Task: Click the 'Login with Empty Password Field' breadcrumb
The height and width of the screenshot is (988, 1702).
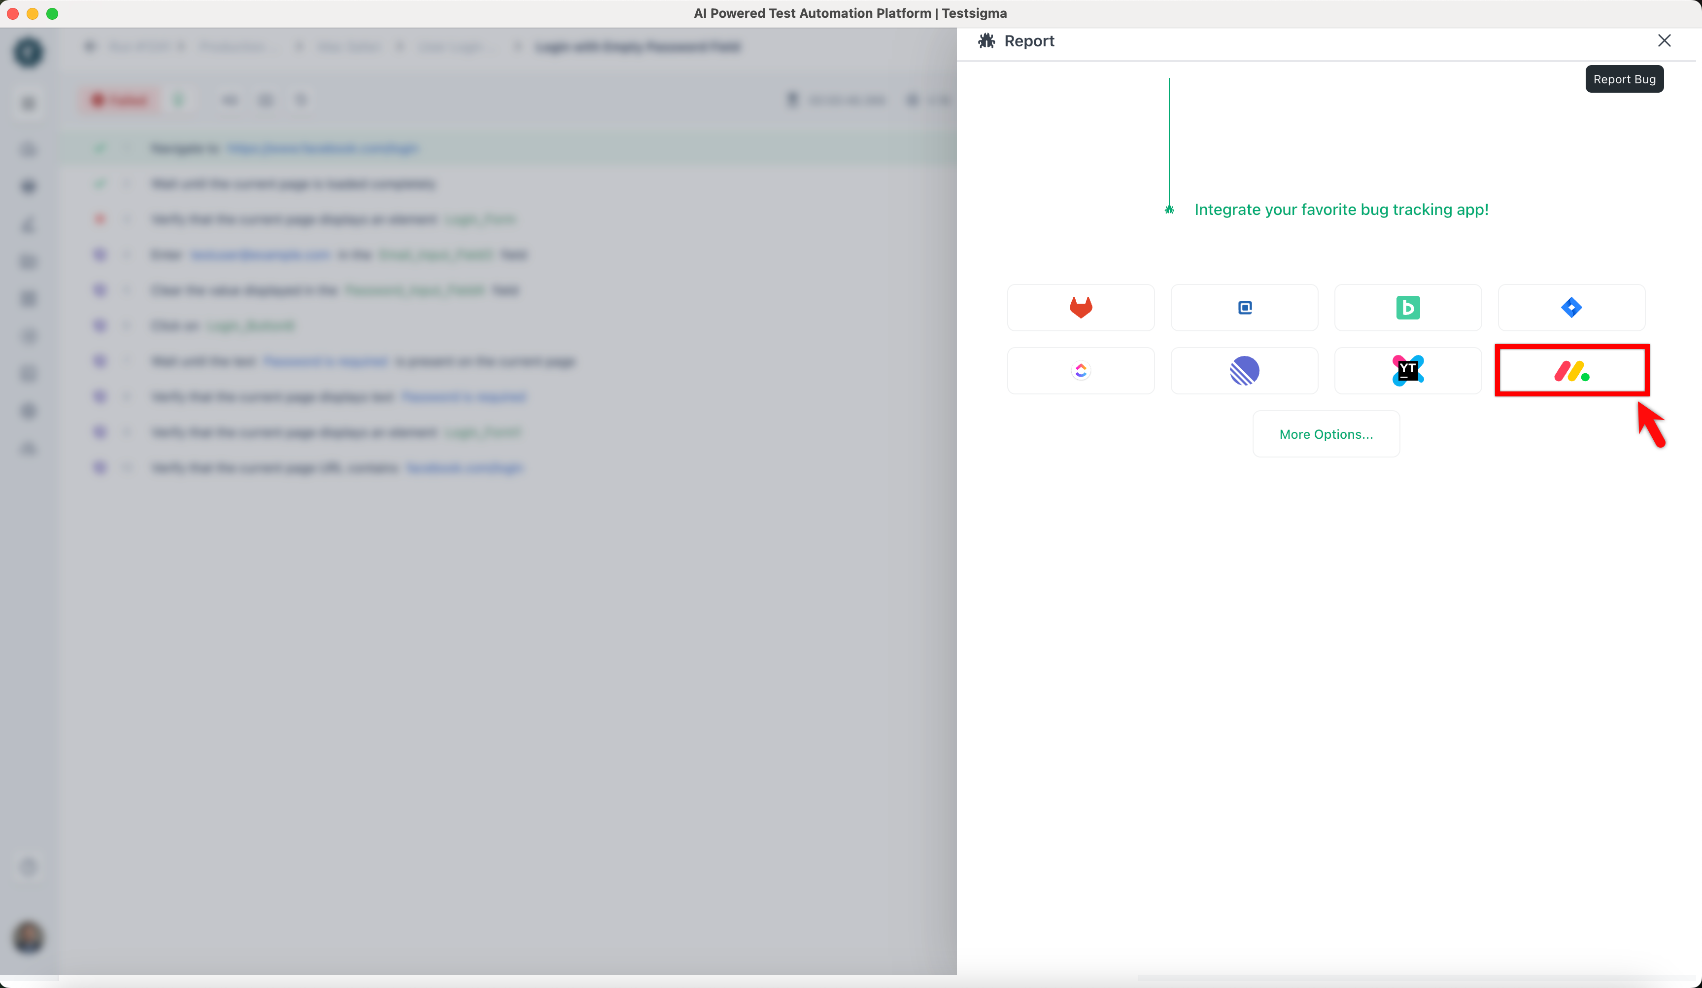Action: (638, 47)
